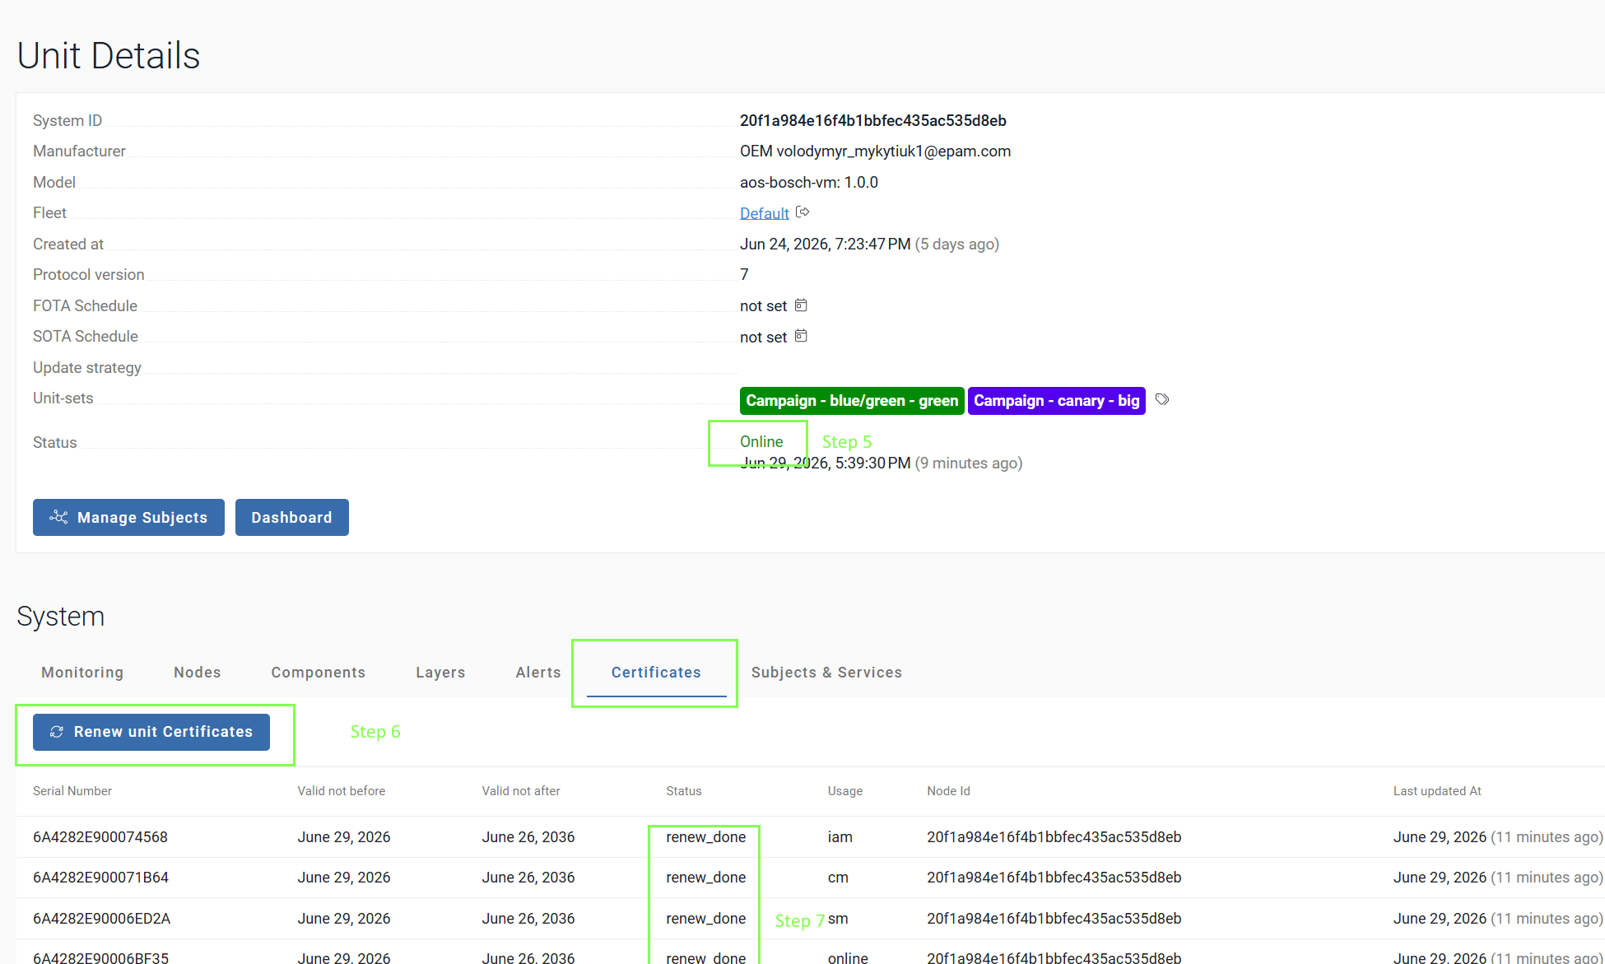
Task: Click renew_done status in the cm row
Action: click(x=706, y=878)
